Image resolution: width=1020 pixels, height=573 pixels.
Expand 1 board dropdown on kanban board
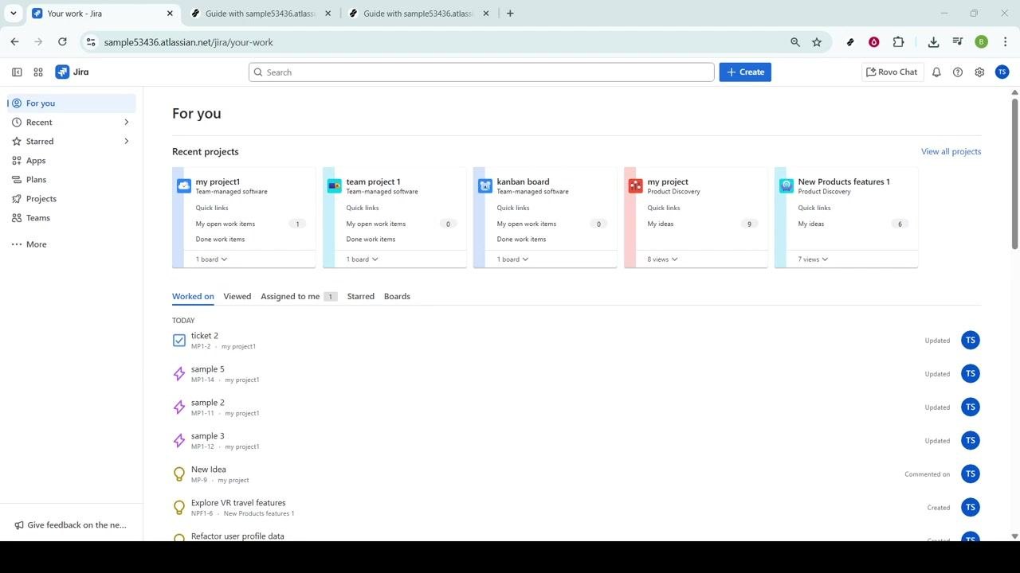click(x=513, y=259)
